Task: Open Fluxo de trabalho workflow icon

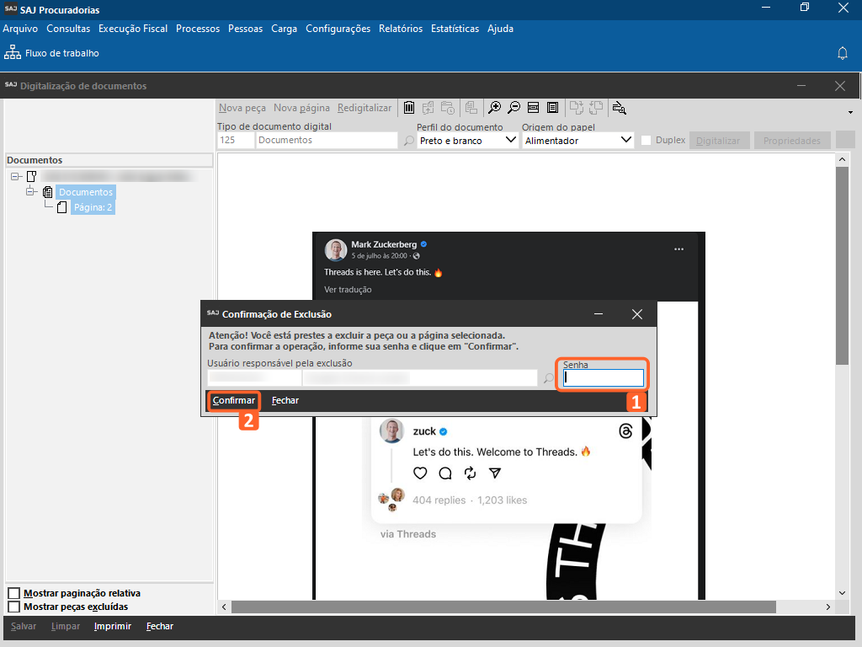Action: (x=13, y=53)
